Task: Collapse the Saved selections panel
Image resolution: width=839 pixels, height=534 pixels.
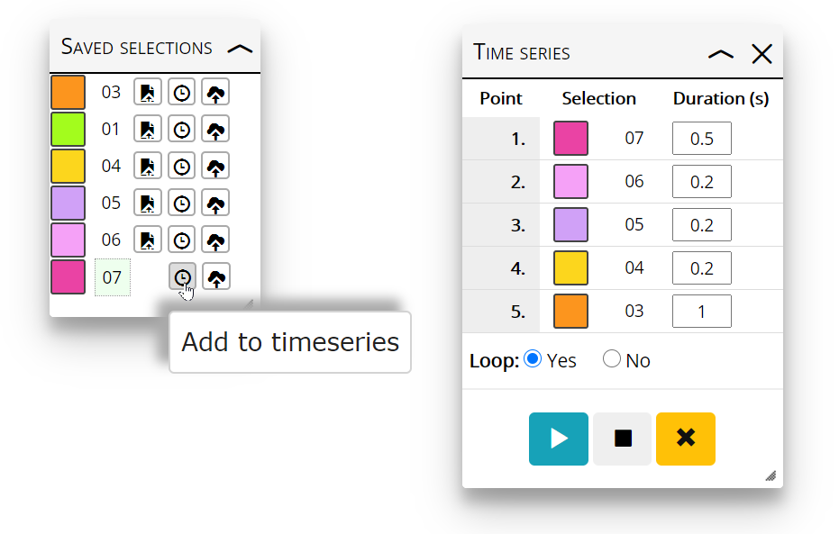Action: [240, 50]
